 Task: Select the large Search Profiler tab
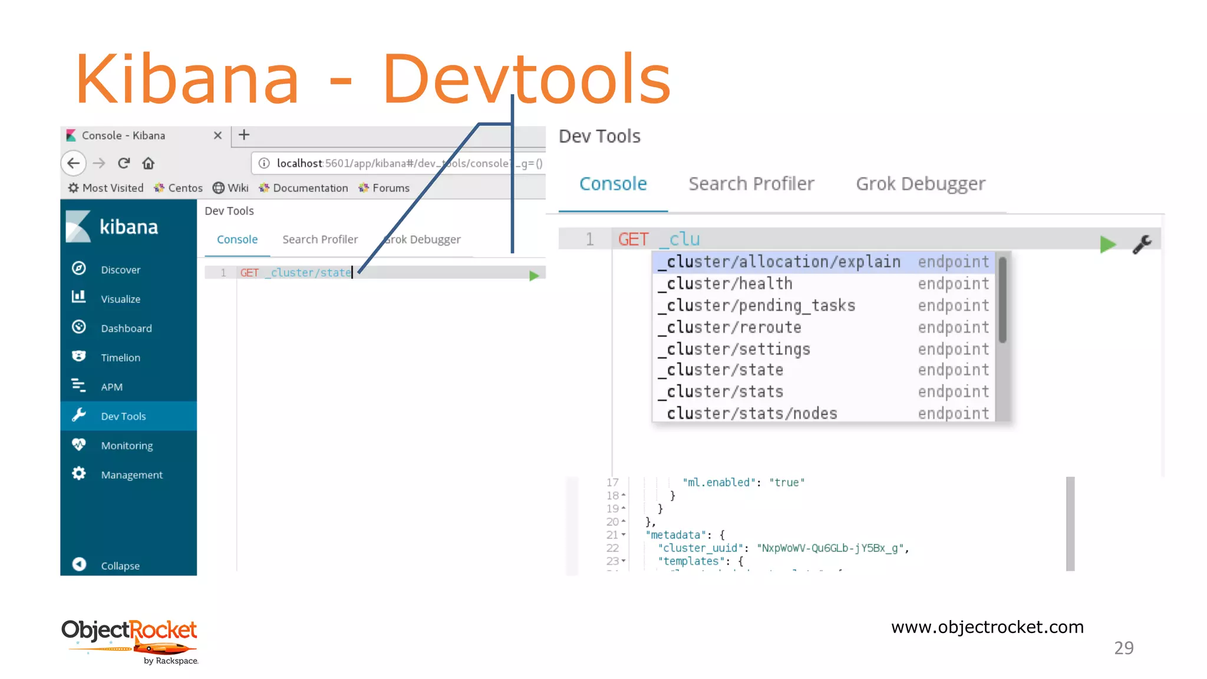751,184
